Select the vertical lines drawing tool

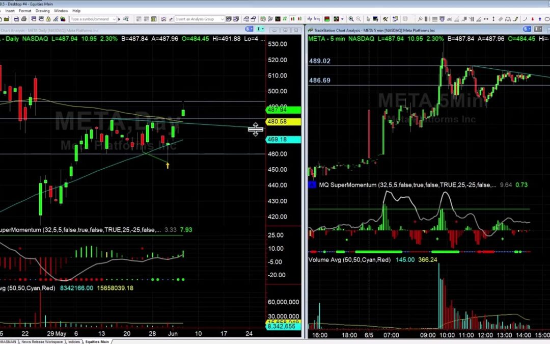(x=427, y=19)
